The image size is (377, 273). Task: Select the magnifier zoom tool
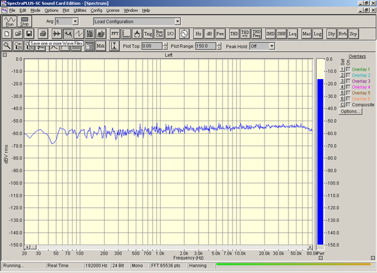pyautogui.click(x=7, y=46)
